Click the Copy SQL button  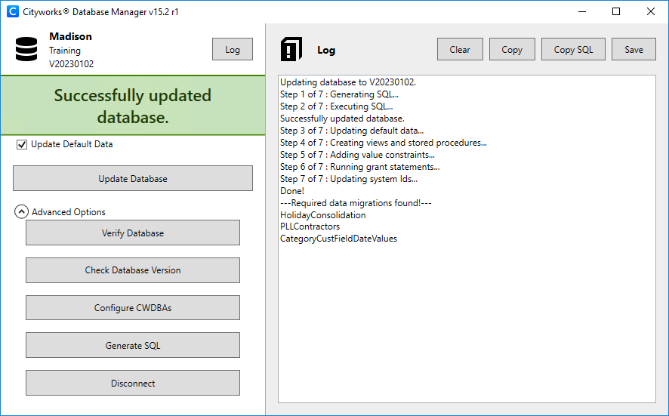573,50
